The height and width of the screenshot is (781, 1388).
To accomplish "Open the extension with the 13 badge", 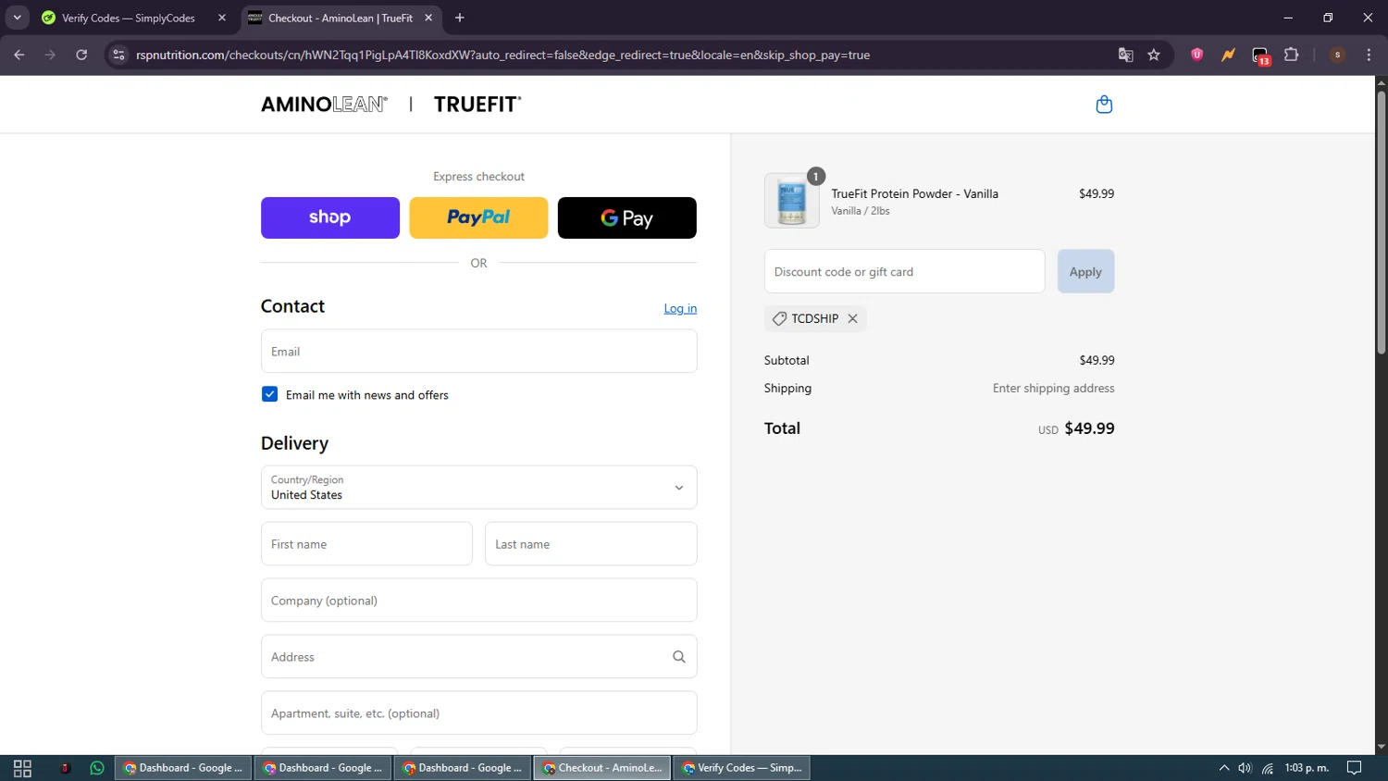I will pos(1260,56).
